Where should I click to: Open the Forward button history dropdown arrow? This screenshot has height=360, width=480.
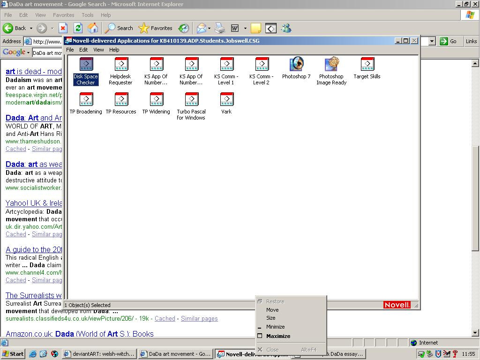[x=52, y=29]
